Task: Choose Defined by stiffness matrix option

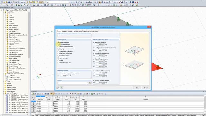Action: pyautogui.click(x=58, y=47)
